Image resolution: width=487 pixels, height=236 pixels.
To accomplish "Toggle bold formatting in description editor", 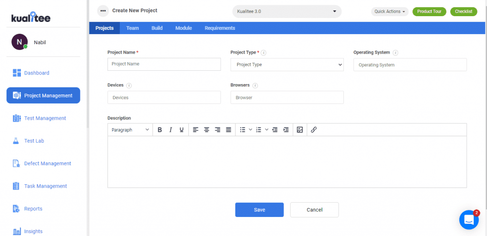I will point(160,130).
